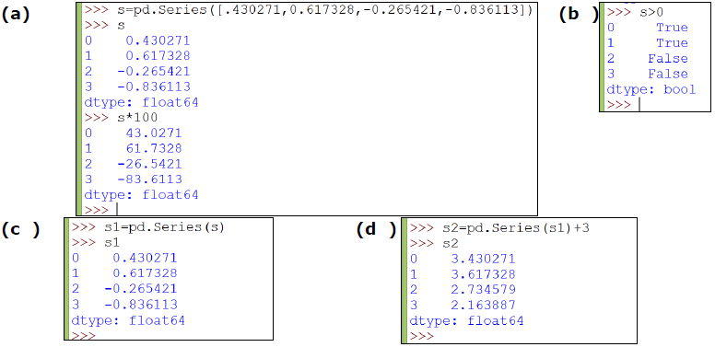Select True in row 0 of s>0 output
The width and height of the screenshot is (715, 347).
pyautogui.click(x=672, y=28)
